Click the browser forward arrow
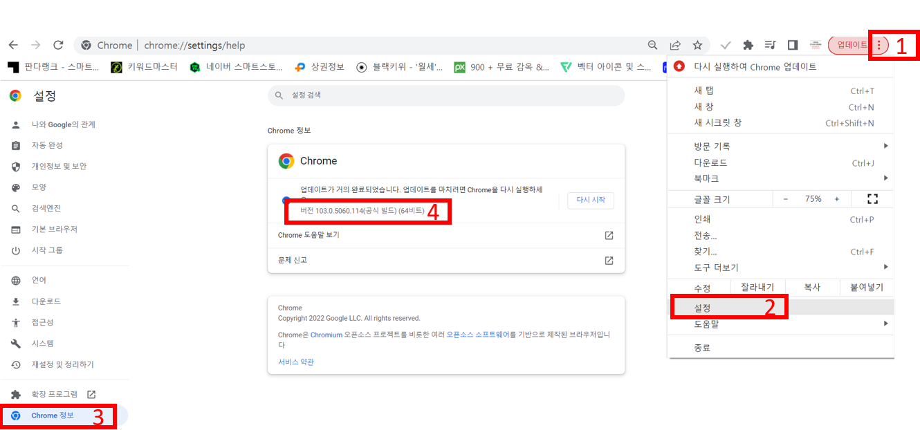 36,45
